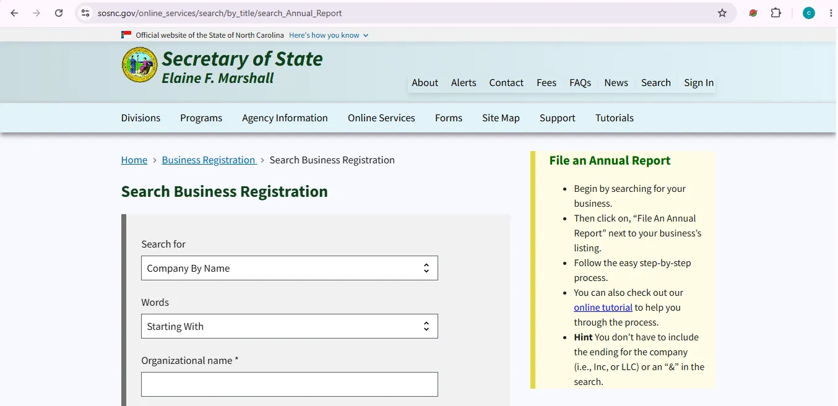Click the browser forward arrow

37,13
